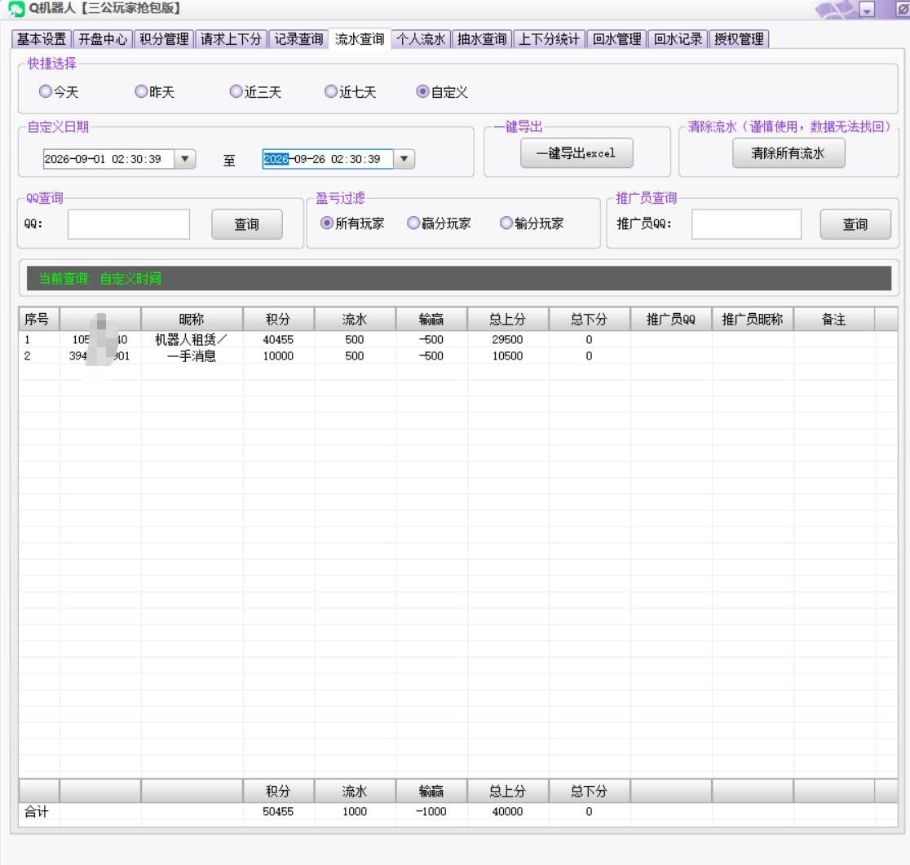Focus the QQ number input field
The height and width of the screenshot is (865, 910).
[x=129, y=224]
